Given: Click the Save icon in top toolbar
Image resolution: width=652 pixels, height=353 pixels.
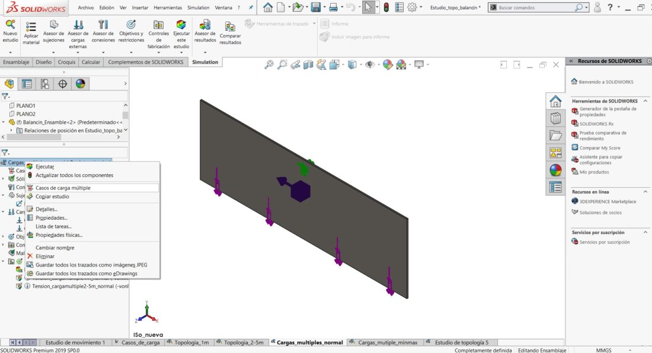Looking at the screenshot, I should (x=315, y=7).
